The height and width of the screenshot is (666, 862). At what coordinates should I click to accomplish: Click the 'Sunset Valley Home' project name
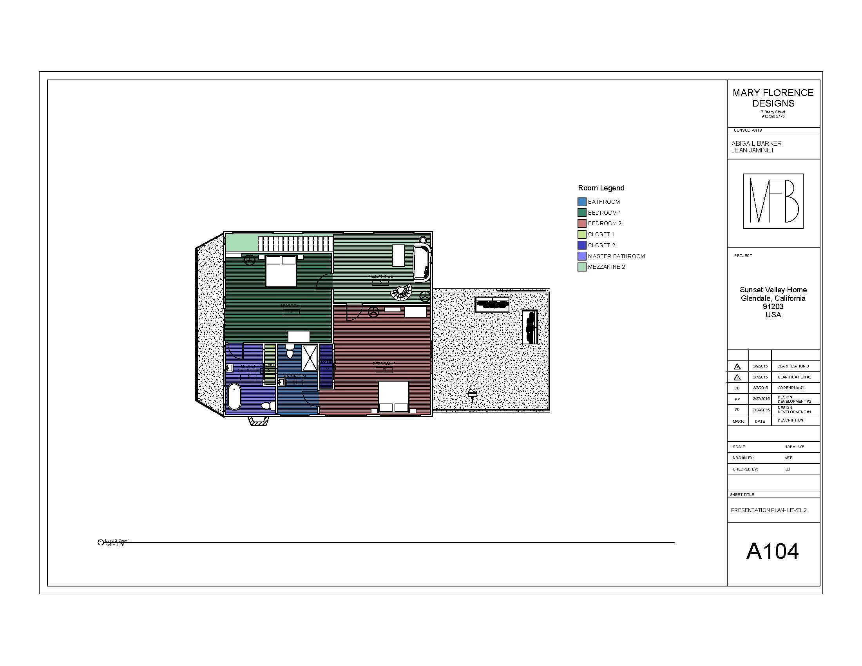click(x=773, y=290)
